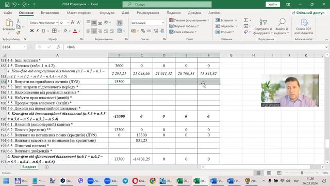330x186 pixels.
Task: Click Вставити cells button in Клітинки group
Action: (224, 20)
